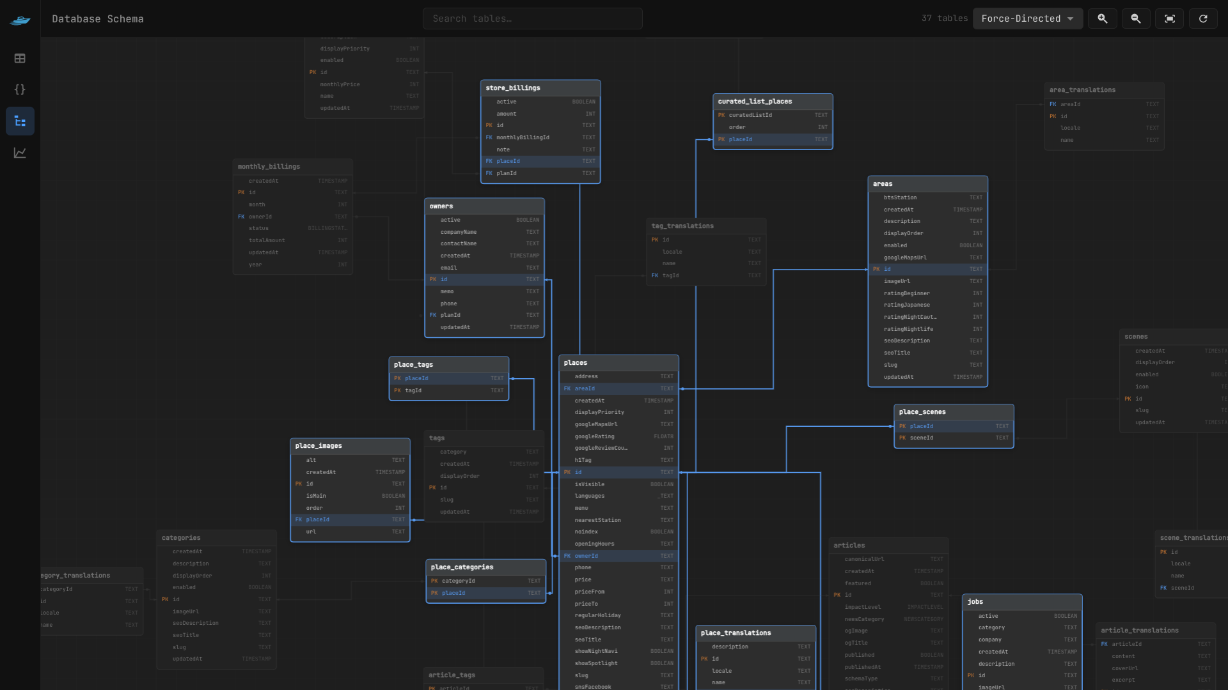Click the ratingNightlife row in areas
This screenshot has width=1228, height=690.
(x=928, y=329)
